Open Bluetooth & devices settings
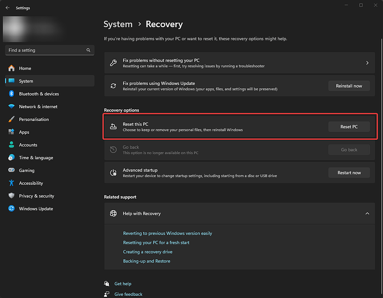 click(49, 94)
